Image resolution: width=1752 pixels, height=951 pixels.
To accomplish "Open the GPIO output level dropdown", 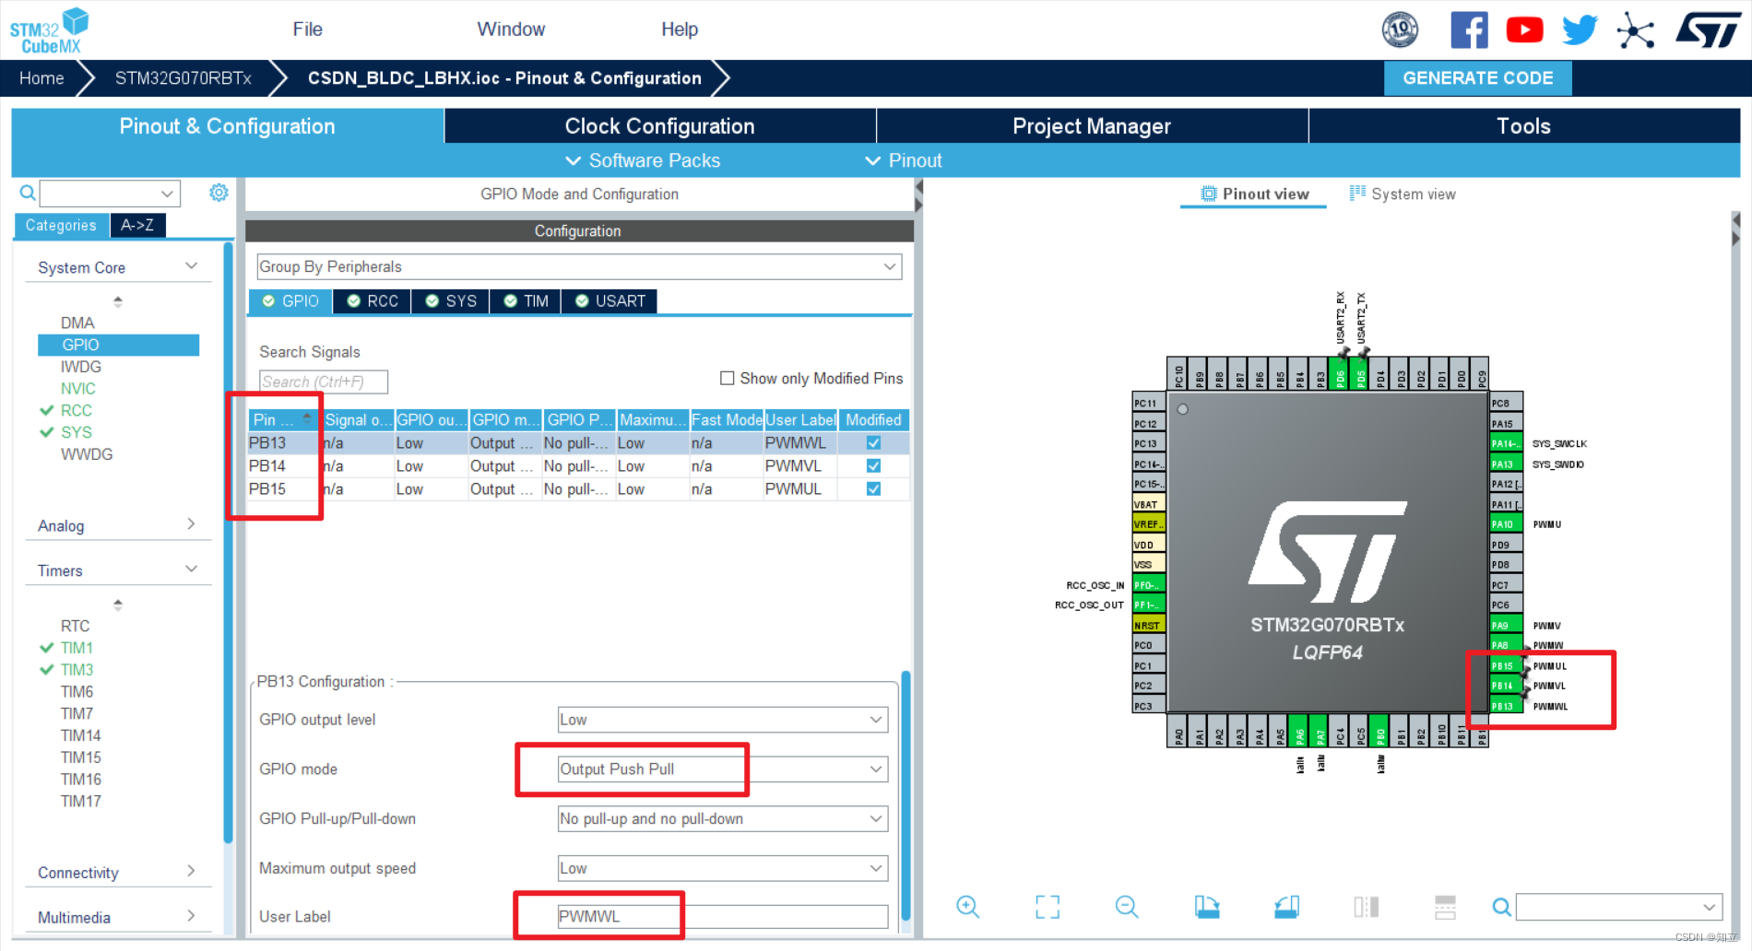I will pyautogui.click(x=723, y=720).
